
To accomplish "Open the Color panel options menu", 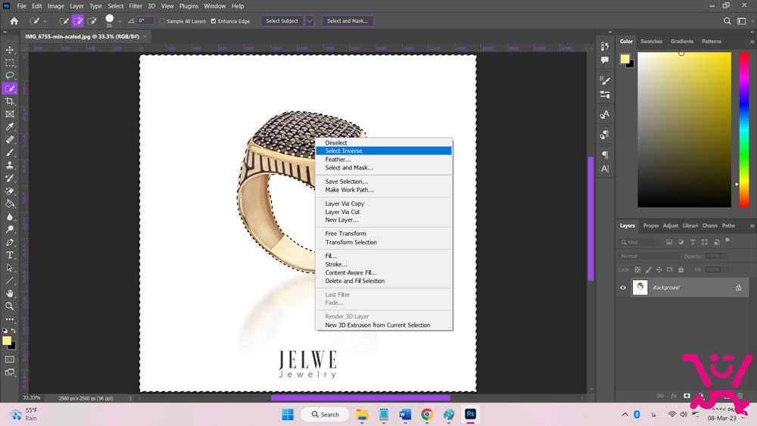I will click(752, 42).
